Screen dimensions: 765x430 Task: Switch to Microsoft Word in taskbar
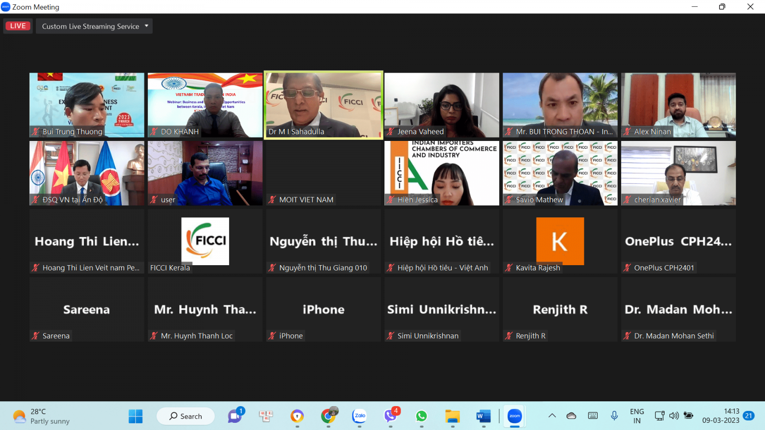pyautogui.click(x=483, y=416)
